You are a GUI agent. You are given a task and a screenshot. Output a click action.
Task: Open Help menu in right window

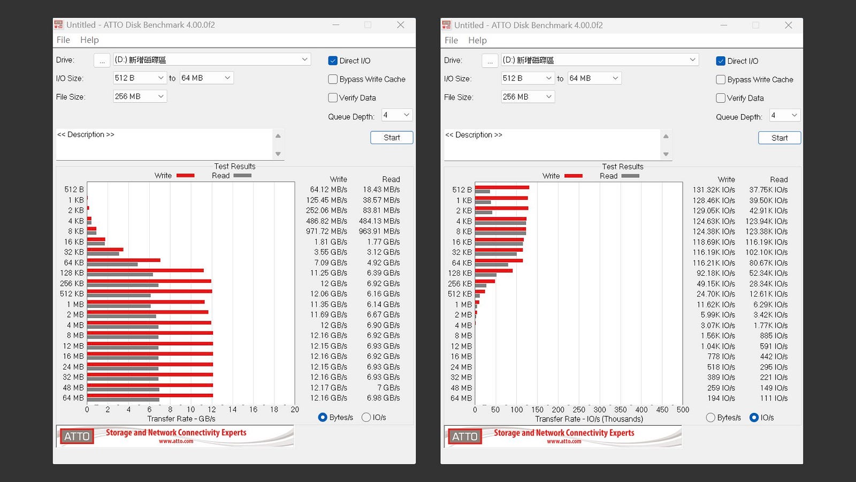pyautogui.click(x=477, y=40)
